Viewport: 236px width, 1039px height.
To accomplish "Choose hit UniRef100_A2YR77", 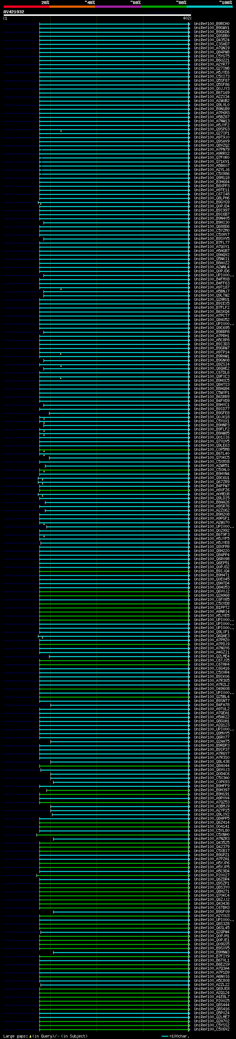I will 211,64.
